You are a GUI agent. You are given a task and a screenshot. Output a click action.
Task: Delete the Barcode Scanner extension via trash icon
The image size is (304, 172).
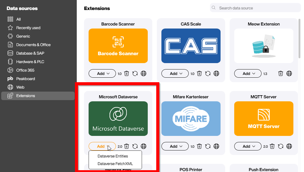tap(127, 73)
